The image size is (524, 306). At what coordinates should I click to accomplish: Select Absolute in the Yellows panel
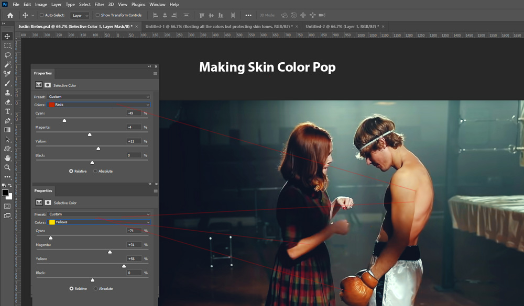95,289
